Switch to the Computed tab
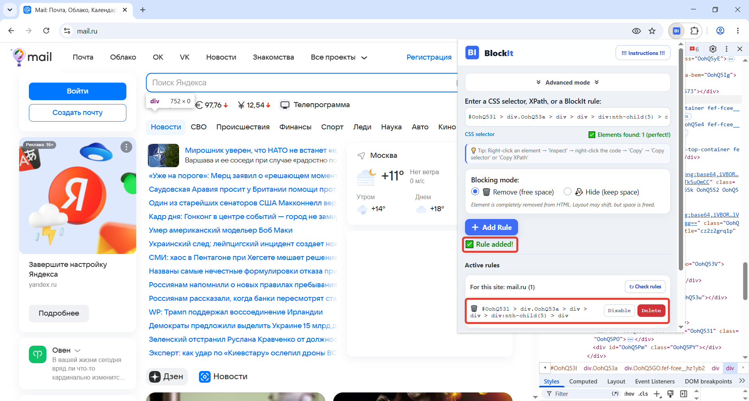 pyautogui.click(x=583, y=382)
